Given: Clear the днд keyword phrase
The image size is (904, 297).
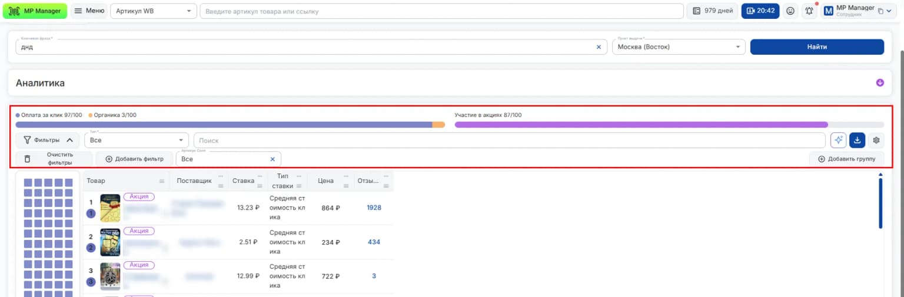Looking at the screenshot, I should 599,47.
